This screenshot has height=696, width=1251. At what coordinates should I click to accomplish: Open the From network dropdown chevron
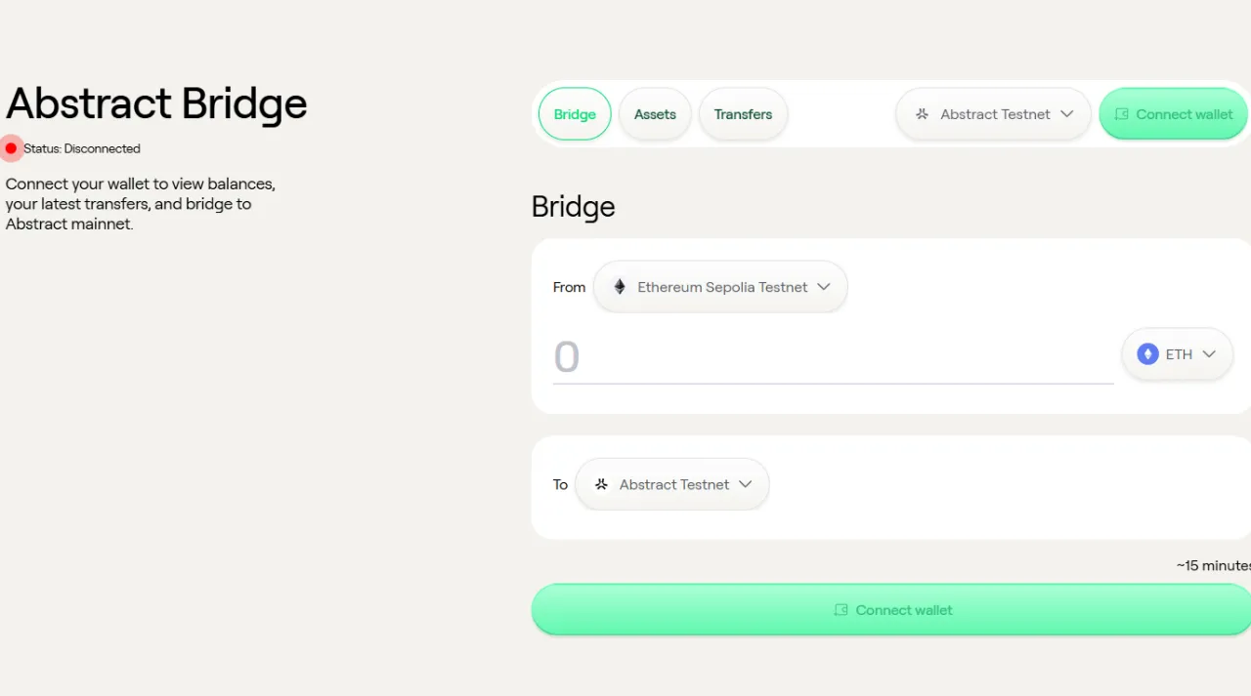point(824,287)
